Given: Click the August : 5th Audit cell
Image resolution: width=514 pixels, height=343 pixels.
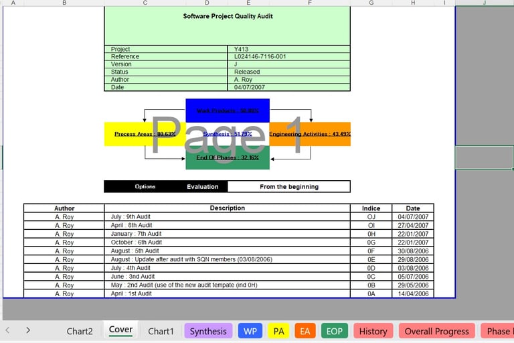Looking at the screenshot, I should click(x=227, y=251).
